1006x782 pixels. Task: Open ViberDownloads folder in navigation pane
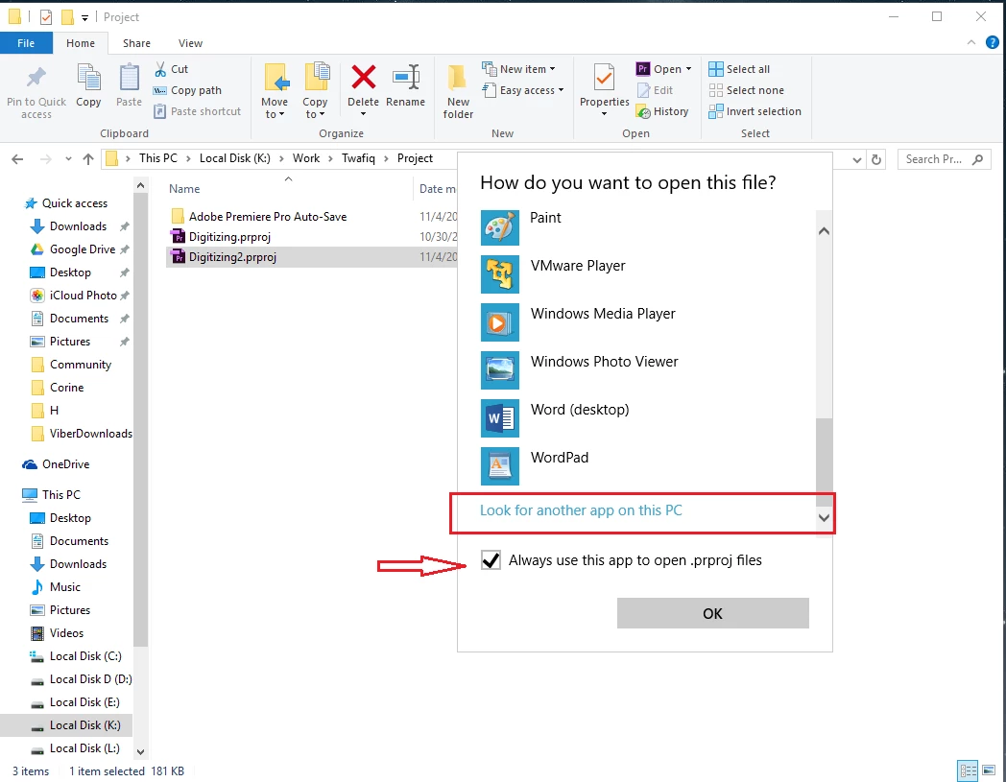tap(90, 434)
